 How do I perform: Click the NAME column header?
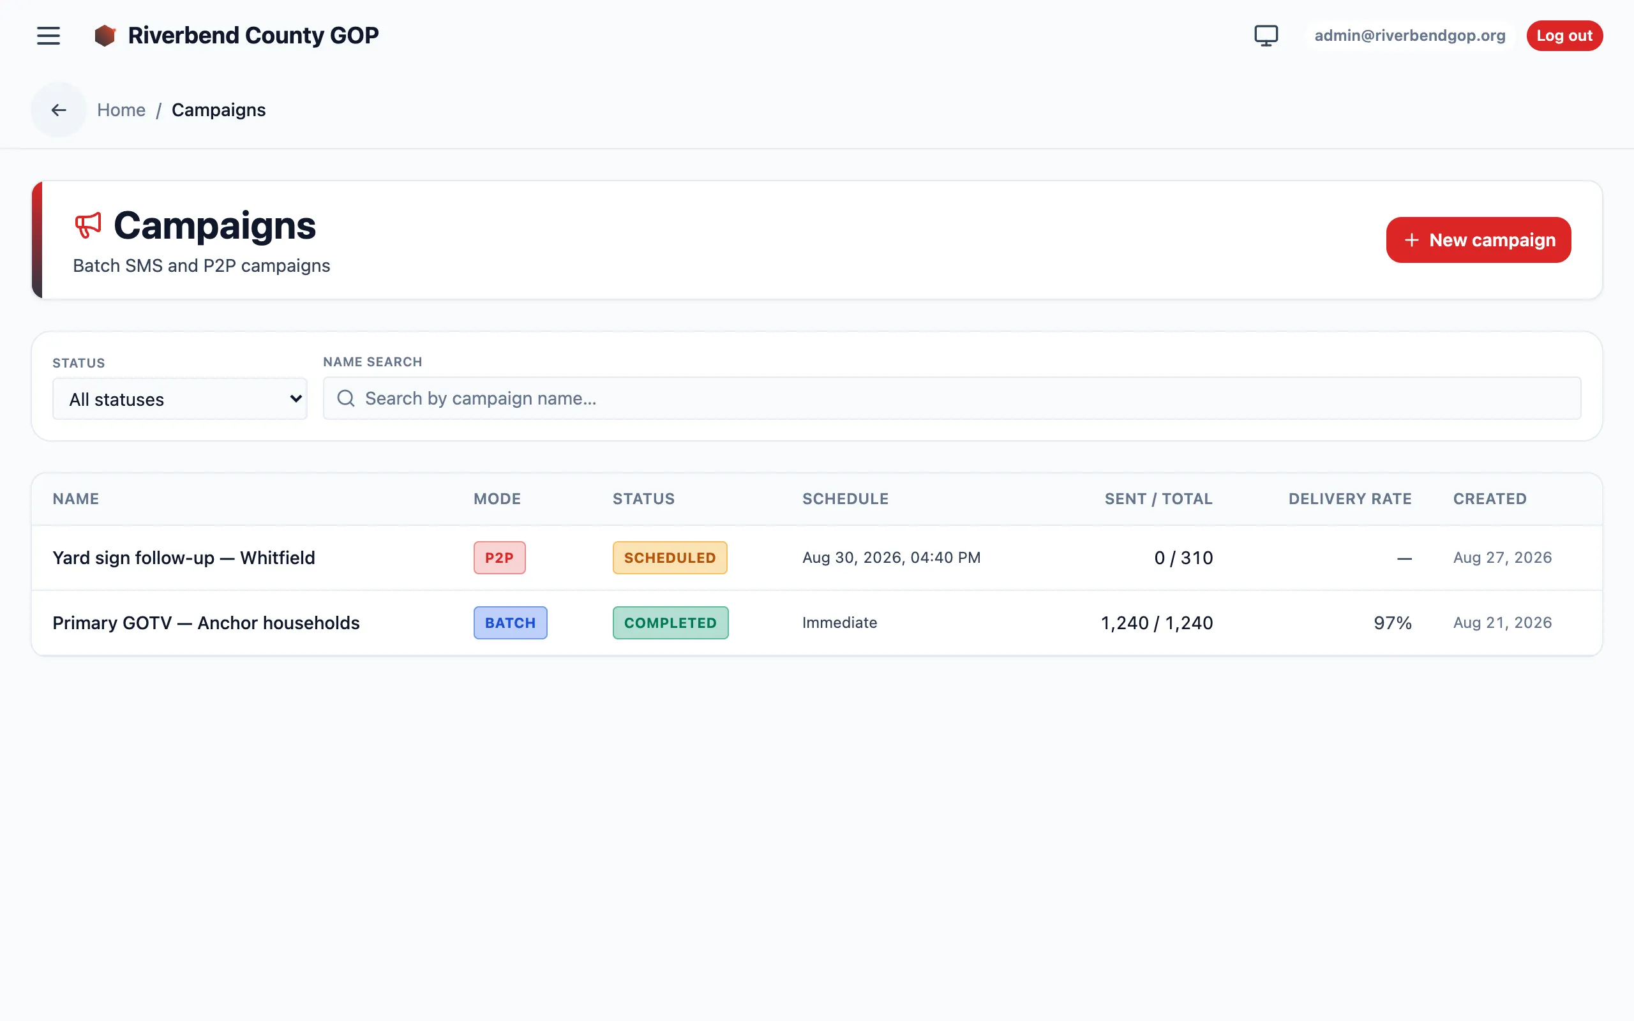(75, 499)
